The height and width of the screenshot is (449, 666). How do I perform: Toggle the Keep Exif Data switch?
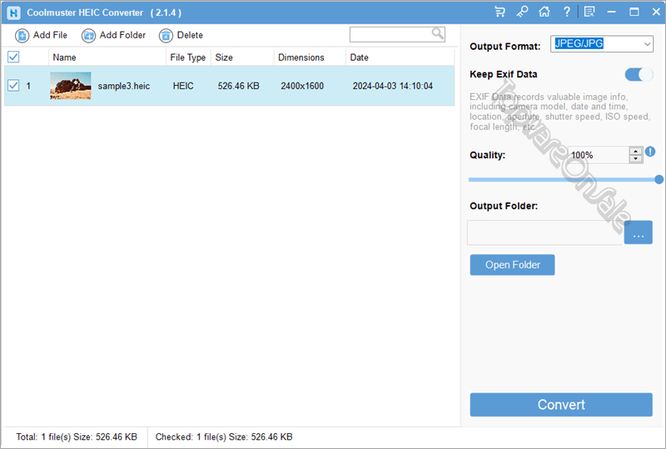(639, 75)
